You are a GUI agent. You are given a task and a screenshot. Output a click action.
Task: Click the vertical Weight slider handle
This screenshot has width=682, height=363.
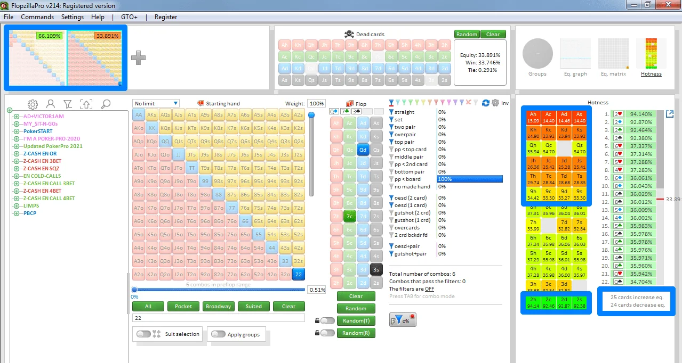(x=311, y=114)
